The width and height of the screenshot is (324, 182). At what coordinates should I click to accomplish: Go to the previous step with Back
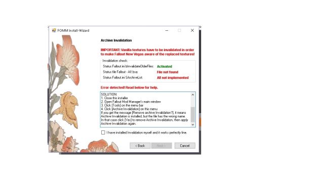tap(140, 146)
